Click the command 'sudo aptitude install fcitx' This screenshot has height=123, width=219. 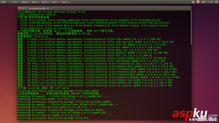66,12
